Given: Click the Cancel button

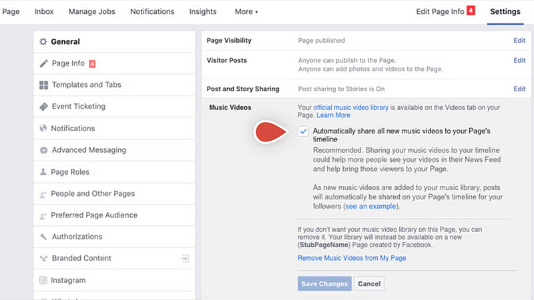Looking at the screenshot, I should pyautogui.click(x=369, y=283).
